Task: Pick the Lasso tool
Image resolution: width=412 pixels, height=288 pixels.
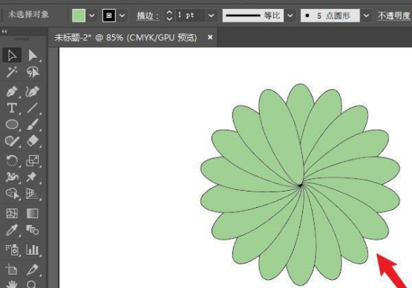Action: 33,72
